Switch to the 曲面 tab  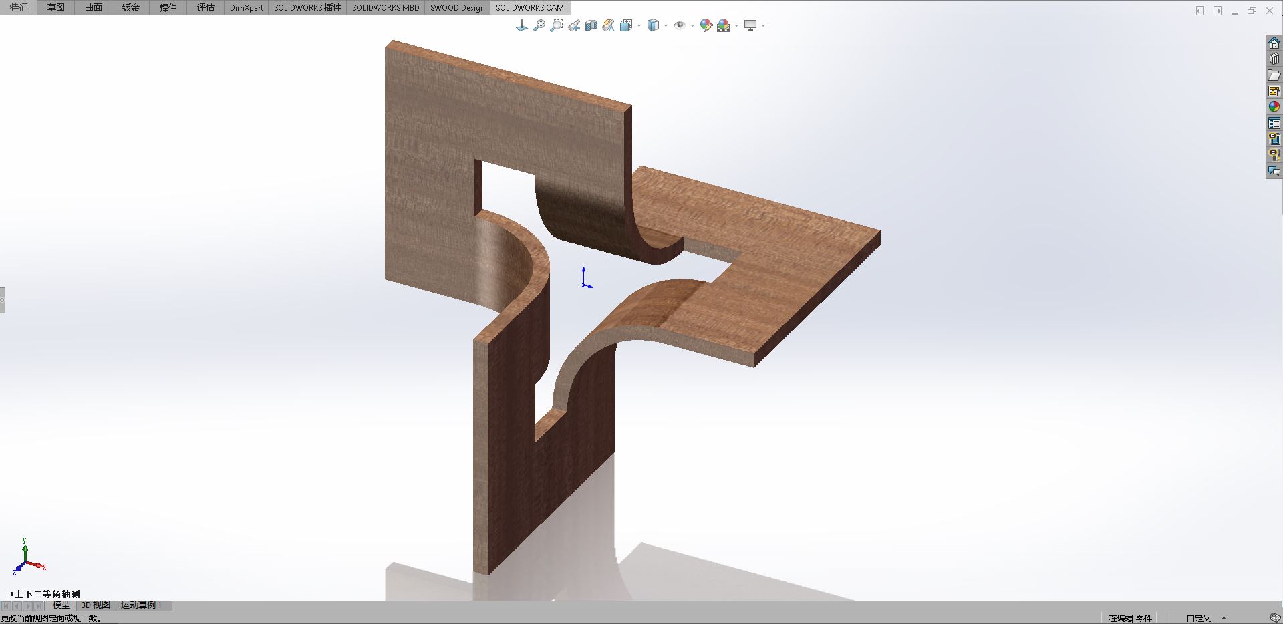click(94, 7)
